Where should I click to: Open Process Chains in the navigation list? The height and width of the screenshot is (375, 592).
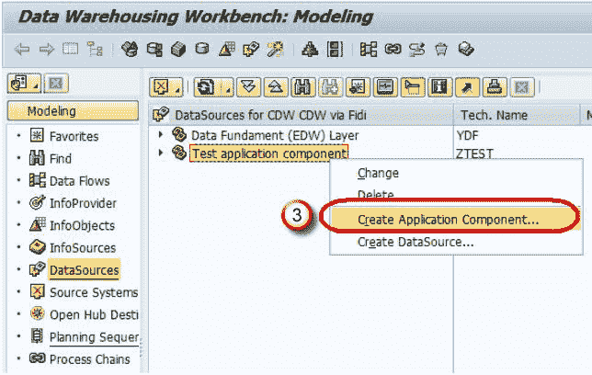[90, 359]
